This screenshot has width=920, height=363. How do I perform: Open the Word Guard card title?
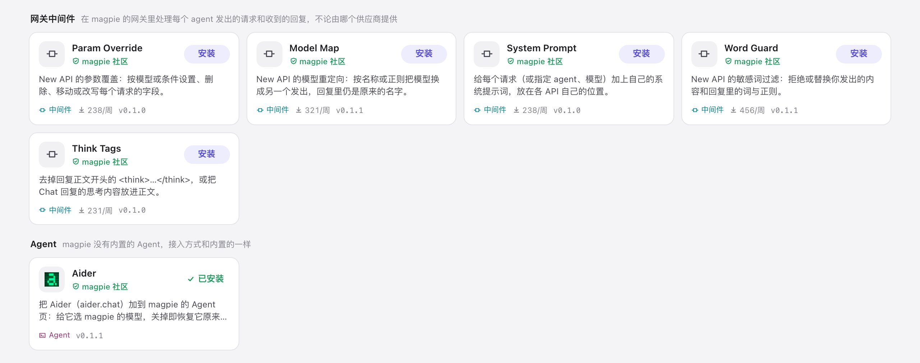pos(751,48)
